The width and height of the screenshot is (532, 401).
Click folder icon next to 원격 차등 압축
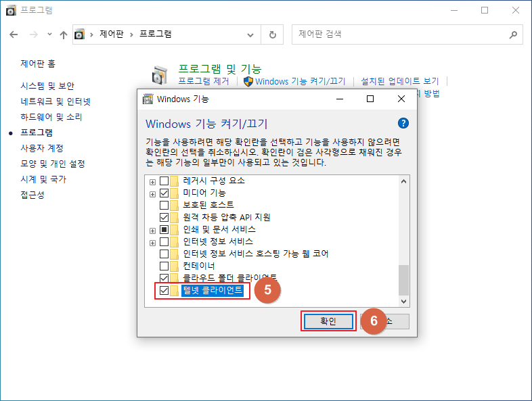[x=175, y=217]
